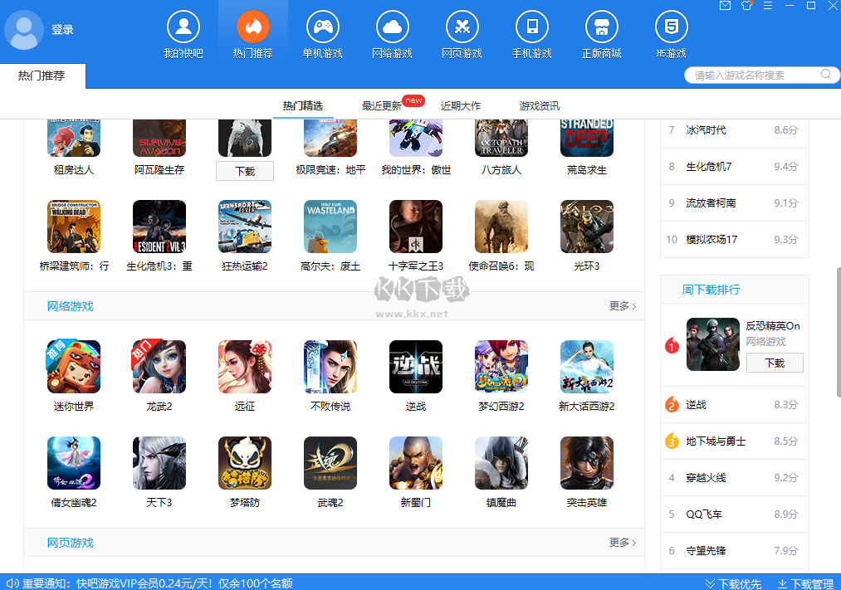Open the message envelope icon in title bar

pos(725,6)
